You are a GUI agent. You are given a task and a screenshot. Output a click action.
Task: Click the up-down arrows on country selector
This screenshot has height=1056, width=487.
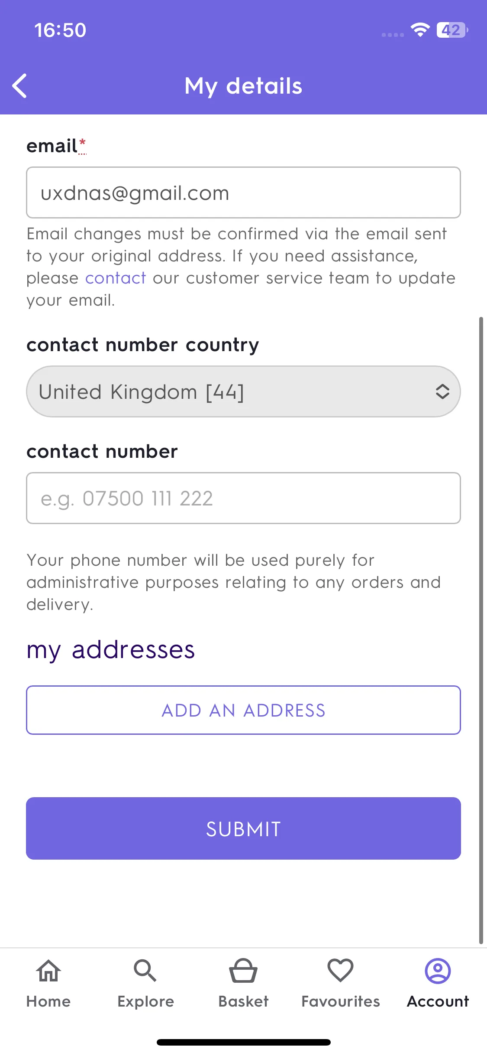coord(442,391)
